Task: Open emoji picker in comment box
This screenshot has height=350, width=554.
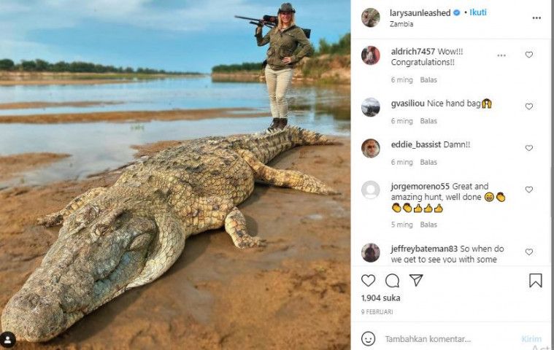Action: coord(369,338)
